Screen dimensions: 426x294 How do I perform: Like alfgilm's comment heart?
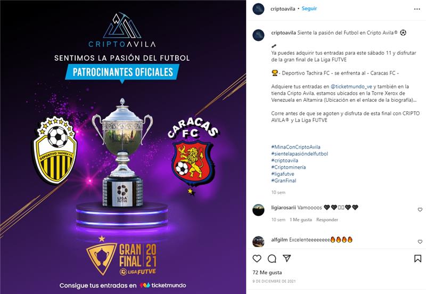(x=420, y=242)
